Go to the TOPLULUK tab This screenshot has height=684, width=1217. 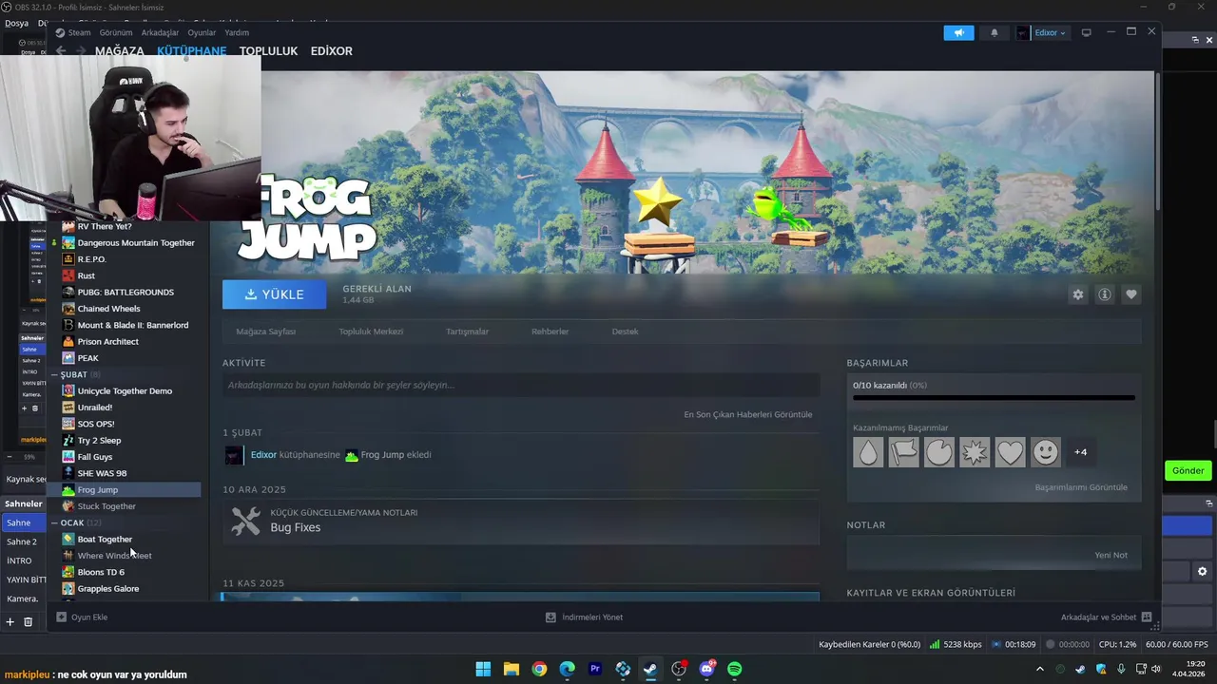click(268, 51)
